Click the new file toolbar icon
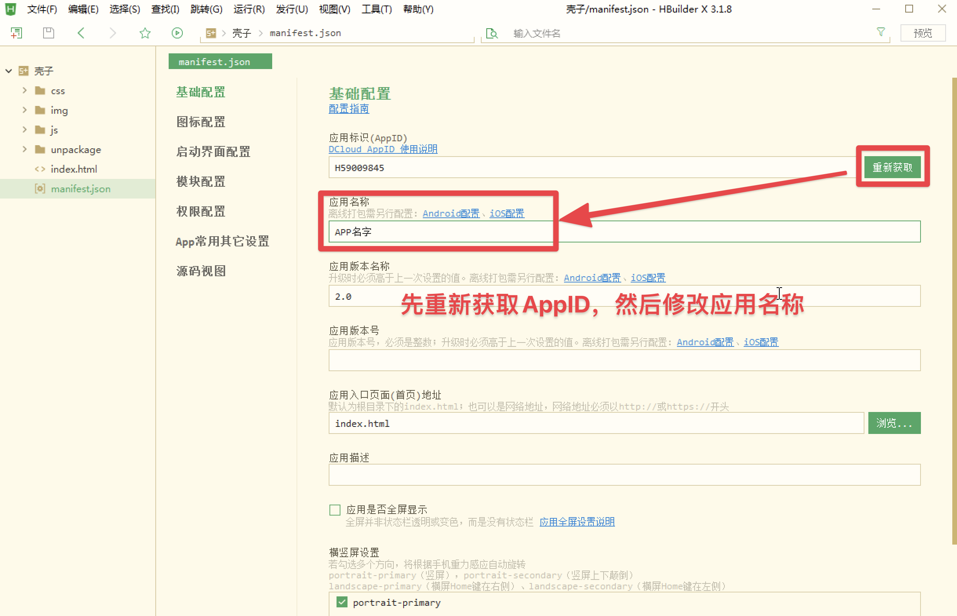This screenshot has width=957, height=616. pyautogui.click(x=16, y=33)
